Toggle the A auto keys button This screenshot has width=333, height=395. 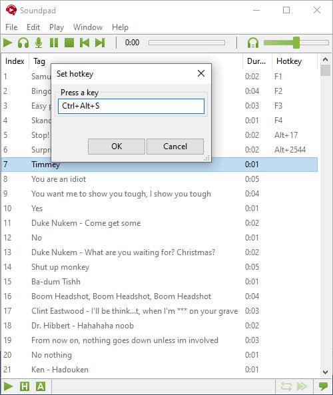point(41,386)
